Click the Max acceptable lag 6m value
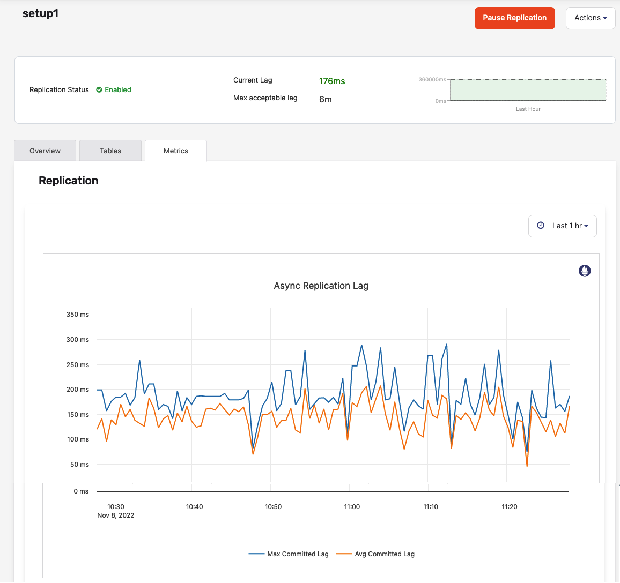The width and height of the screenshot is (620, 583). click(326, 99)
